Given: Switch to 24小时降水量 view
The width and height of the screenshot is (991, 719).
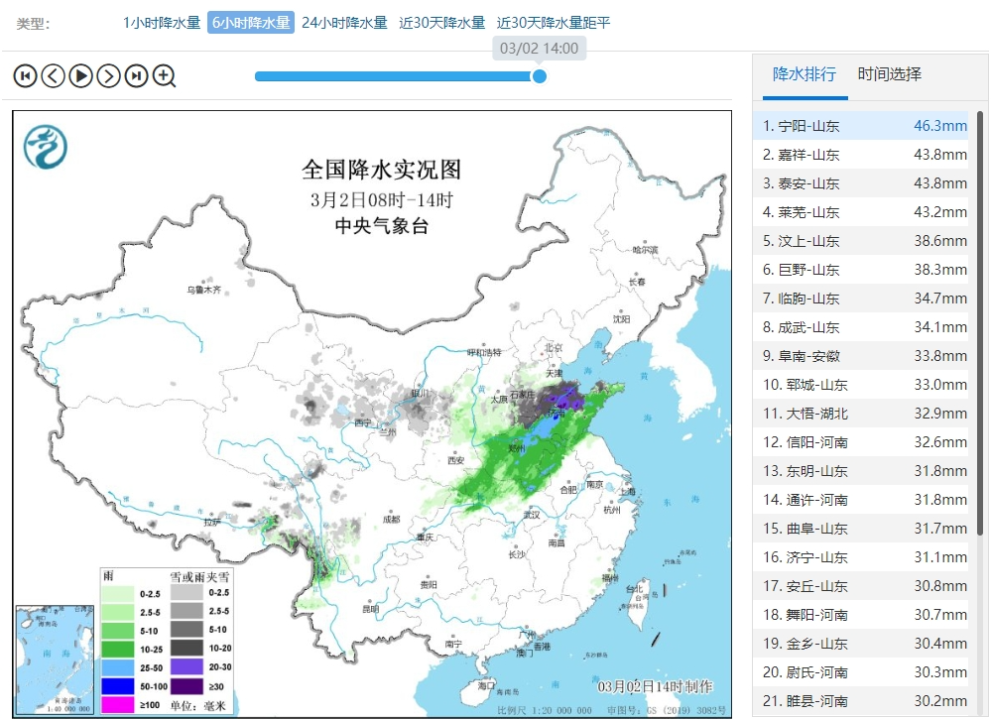Looking at the screenshot, I should [344, 23].
